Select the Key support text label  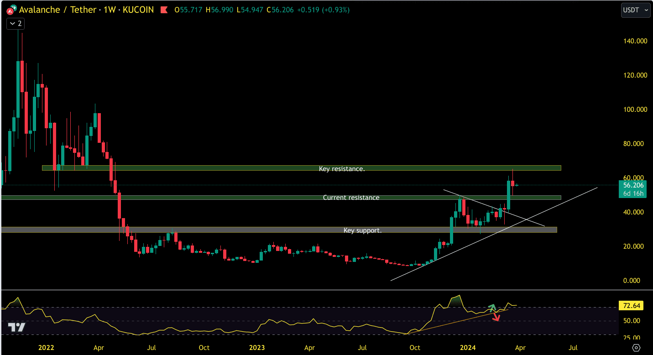[x=362, y=230]
